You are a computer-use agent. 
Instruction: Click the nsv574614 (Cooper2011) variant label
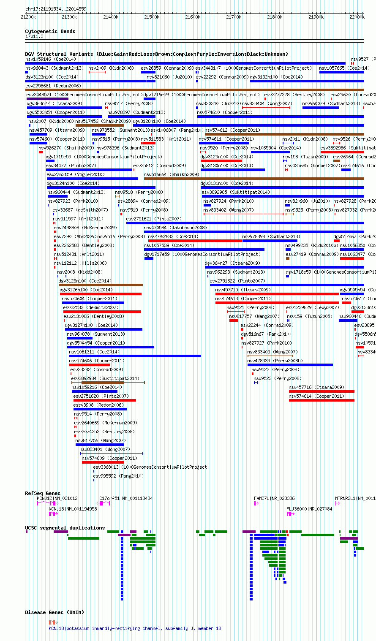pyautogui.click(x=316, y=396)
